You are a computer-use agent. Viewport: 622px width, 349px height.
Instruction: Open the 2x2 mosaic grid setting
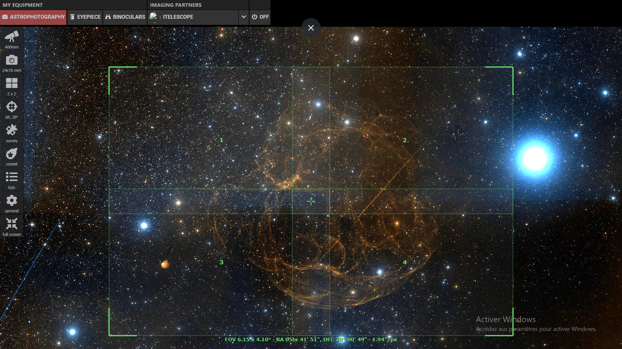(12, 86)
